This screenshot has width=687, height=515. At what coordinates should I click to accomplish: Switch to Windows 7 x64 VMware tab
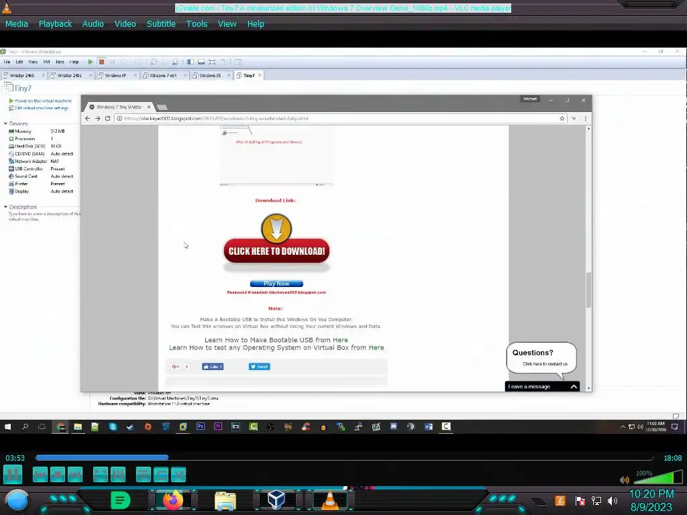[163, 75]
